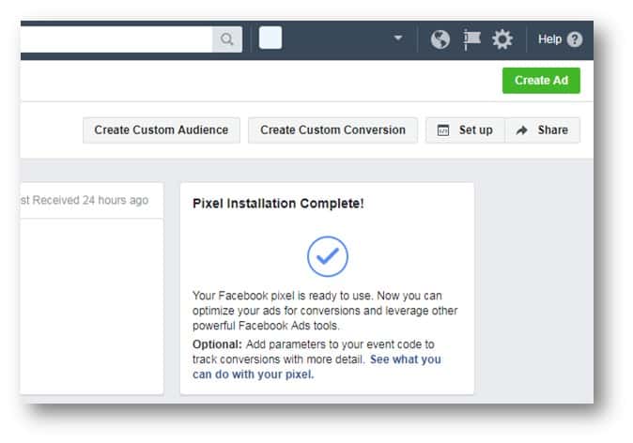Follow See what you can do link

point(316,367)
